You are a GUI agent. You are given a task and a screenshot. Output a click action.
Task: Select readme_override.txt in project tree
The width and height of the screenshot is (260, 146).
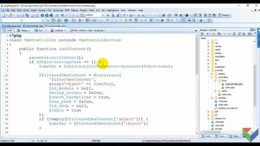coord(227,108)
